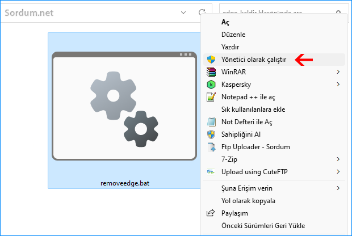Choose Sahipliğini Al option
Viewport: 352px width, 236px height.
tap(274, 134)
